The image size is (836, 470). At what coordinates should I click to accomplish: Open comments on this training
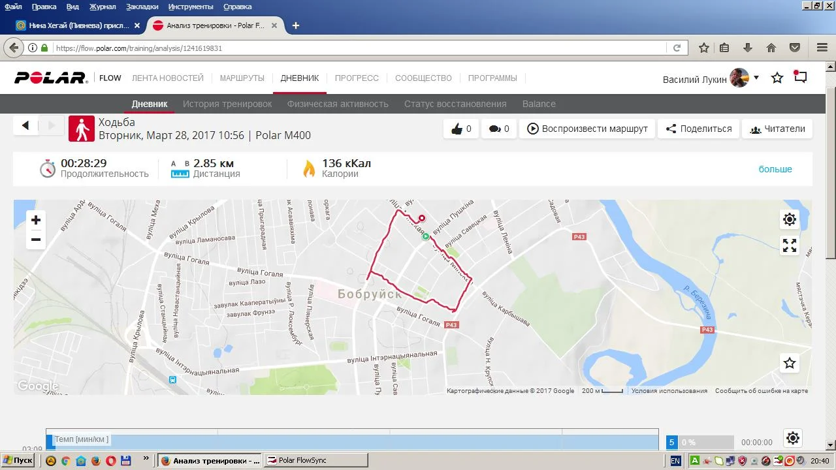[x=499, y=129]
